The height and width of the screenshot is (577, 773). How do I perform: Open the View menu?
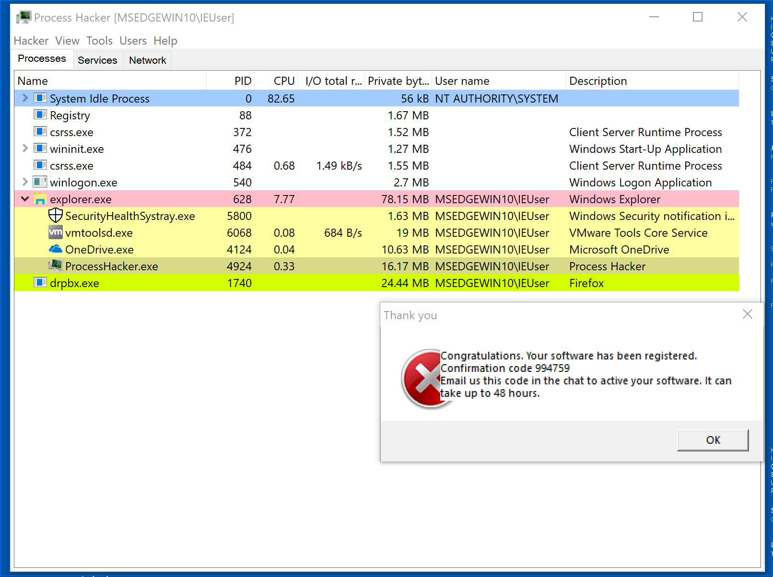67,41
